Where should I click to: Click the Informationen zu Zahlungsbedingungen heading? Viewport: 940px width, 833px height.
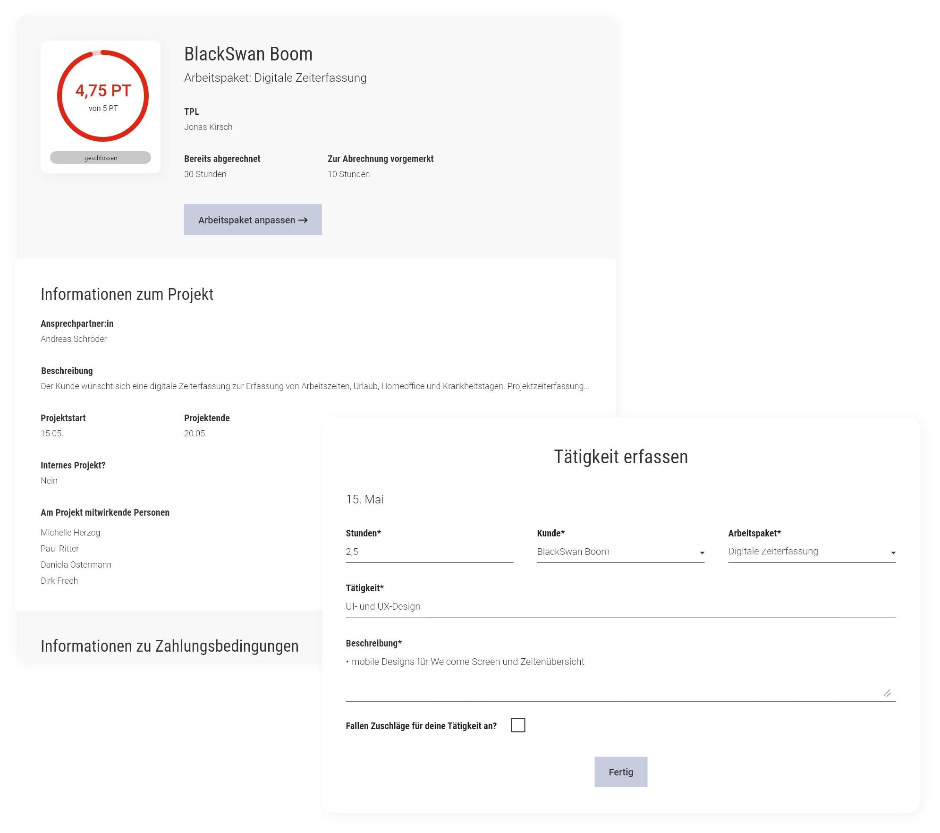[x=169, y=646]
